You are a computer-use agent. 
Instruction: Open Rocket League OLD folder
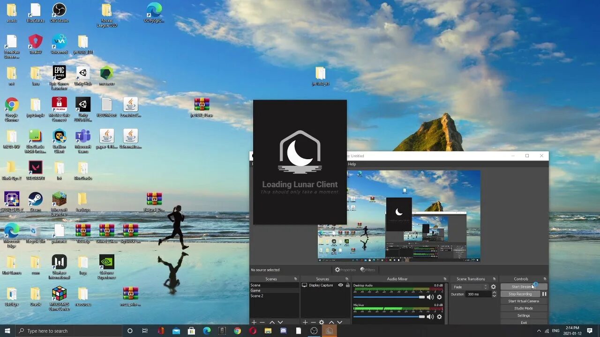pyautogui.click(x=106, y=15)
